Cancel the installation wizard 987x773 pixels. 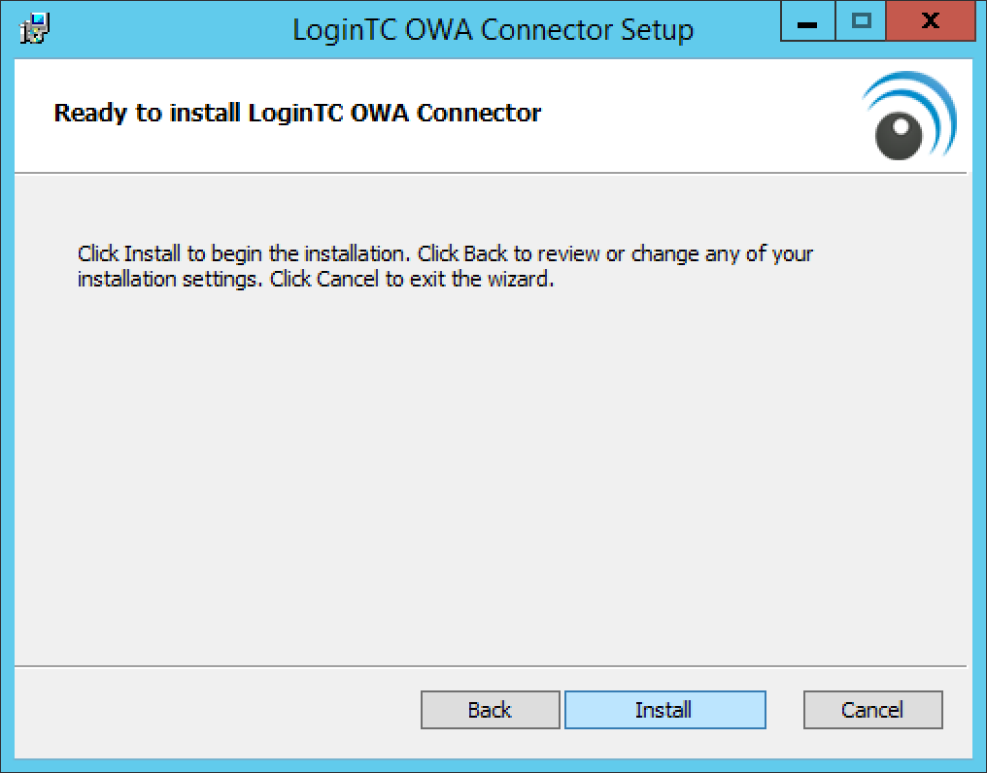tap(872, 710)
